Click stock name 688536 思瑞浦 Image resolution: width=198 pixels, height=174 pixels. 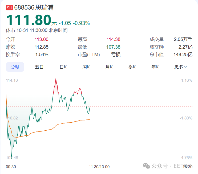(34, 7)
